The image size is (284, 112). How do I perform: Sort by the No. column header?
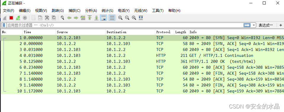click(x=12, y=32)
